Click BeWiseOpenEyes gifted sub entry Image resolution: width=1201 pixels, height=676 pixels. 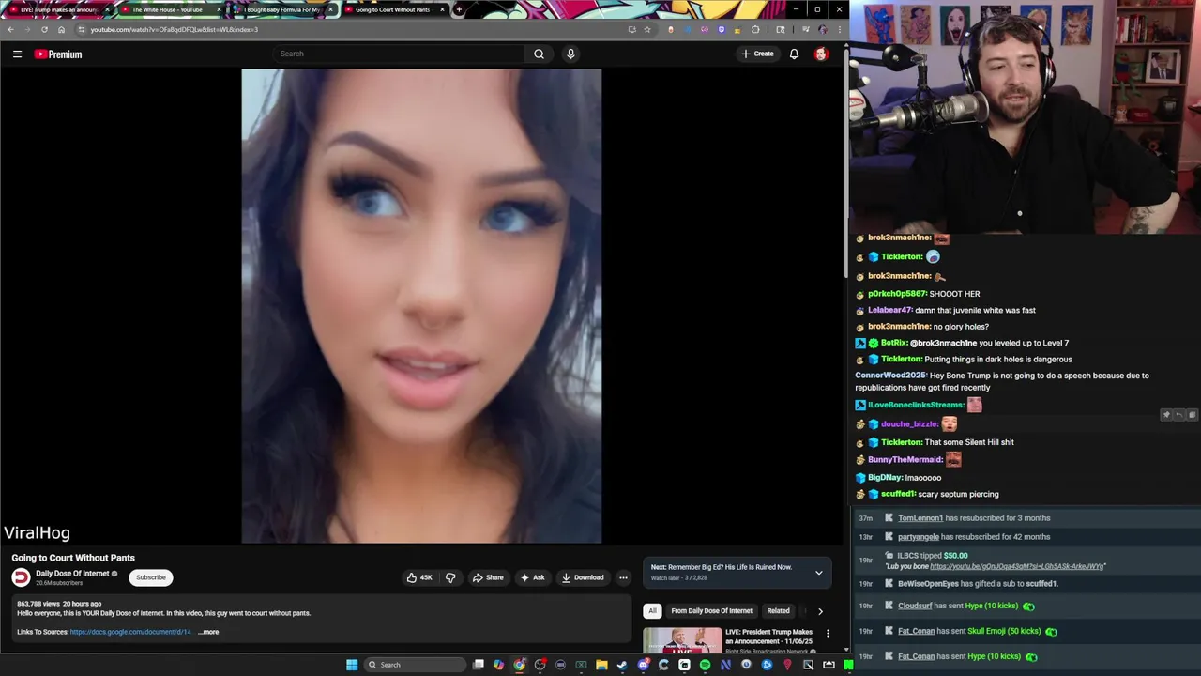pyautogui.click(x=977, y=584)
